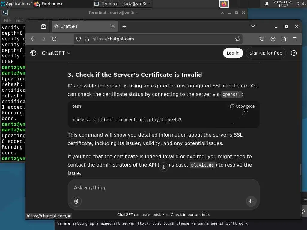Image resolution: width=307 pixels, height=230 pixels.
Task: Click the Firefox workspace thumbnail in panel
Action: point(224,4)
